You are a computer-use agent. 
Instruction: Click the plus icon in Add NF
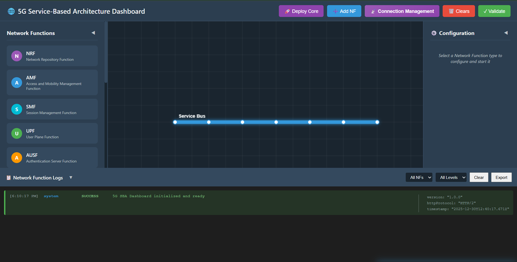(335, 11)
